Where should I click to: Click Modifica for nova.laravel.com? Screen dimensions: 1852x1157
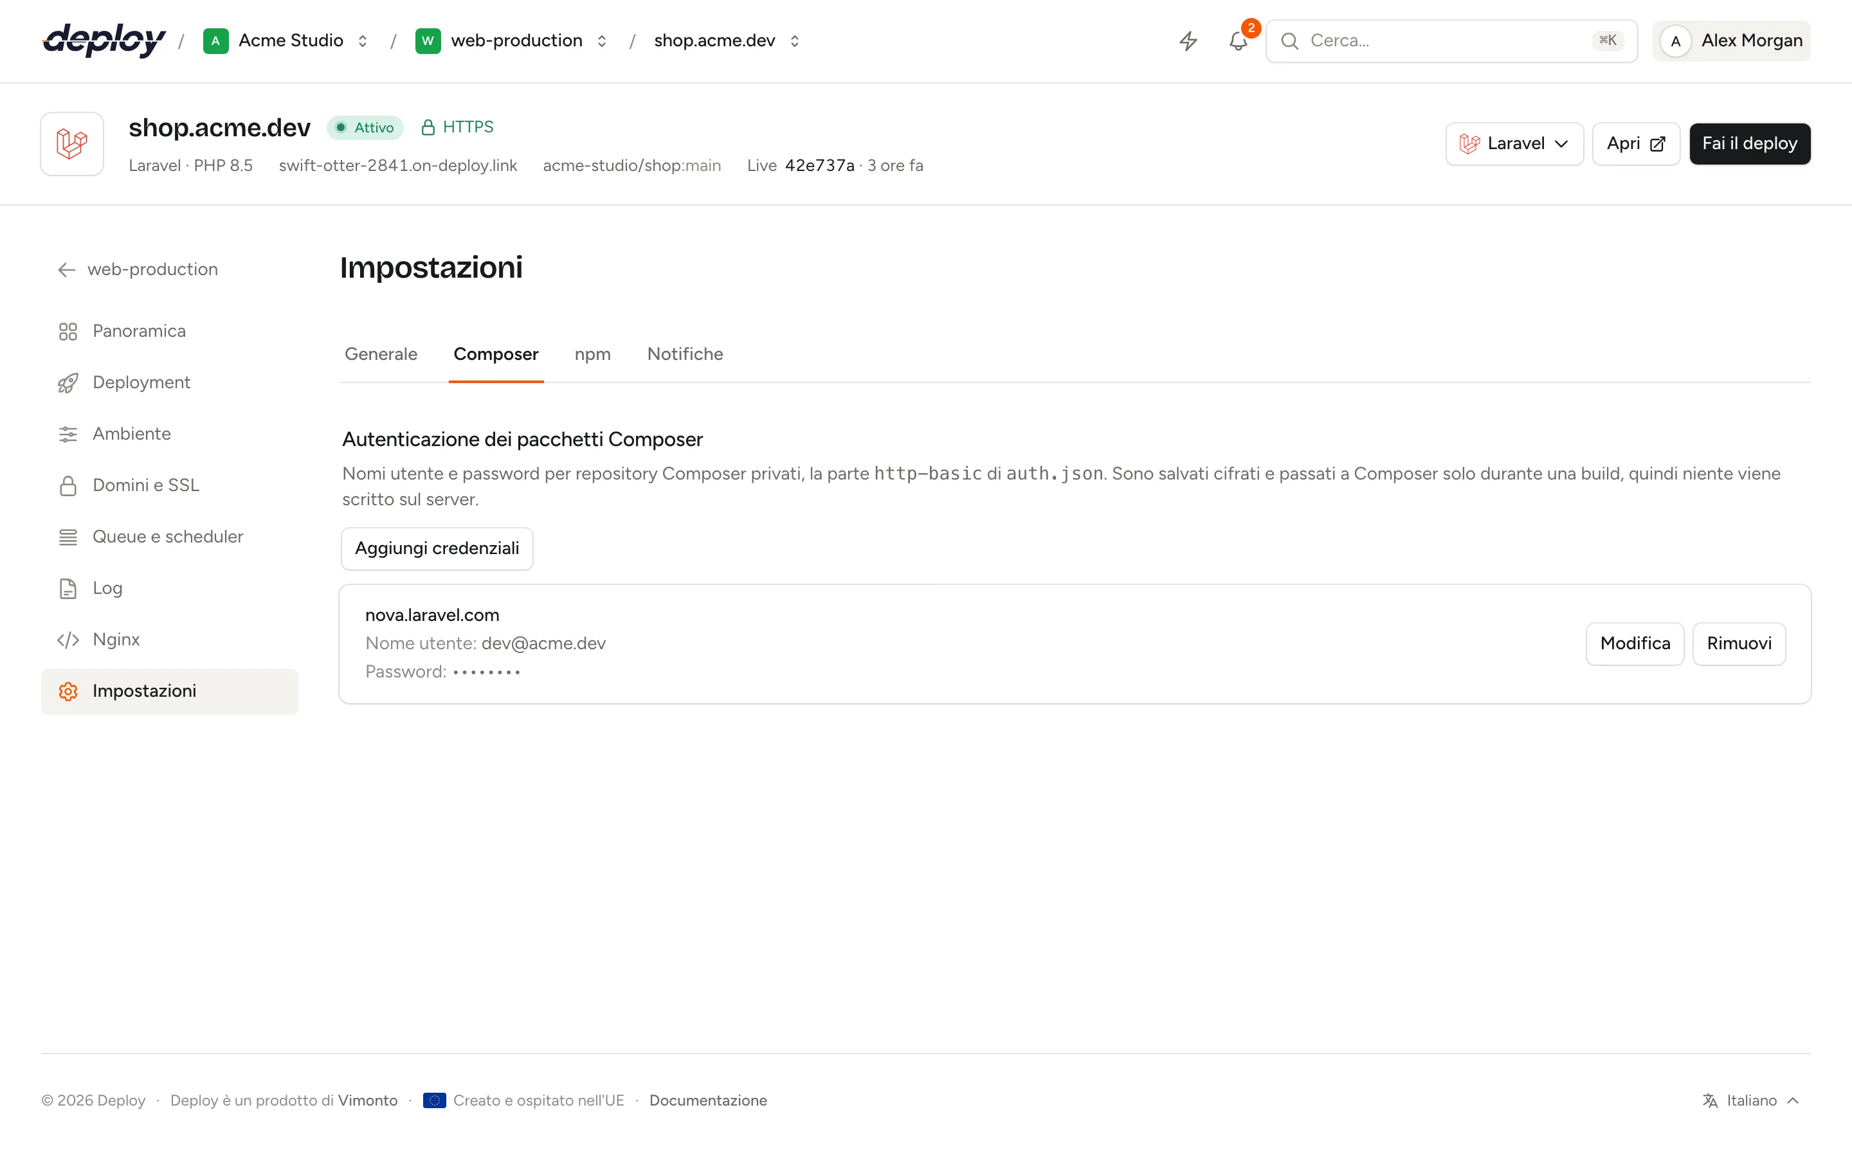pos(1635,643)
